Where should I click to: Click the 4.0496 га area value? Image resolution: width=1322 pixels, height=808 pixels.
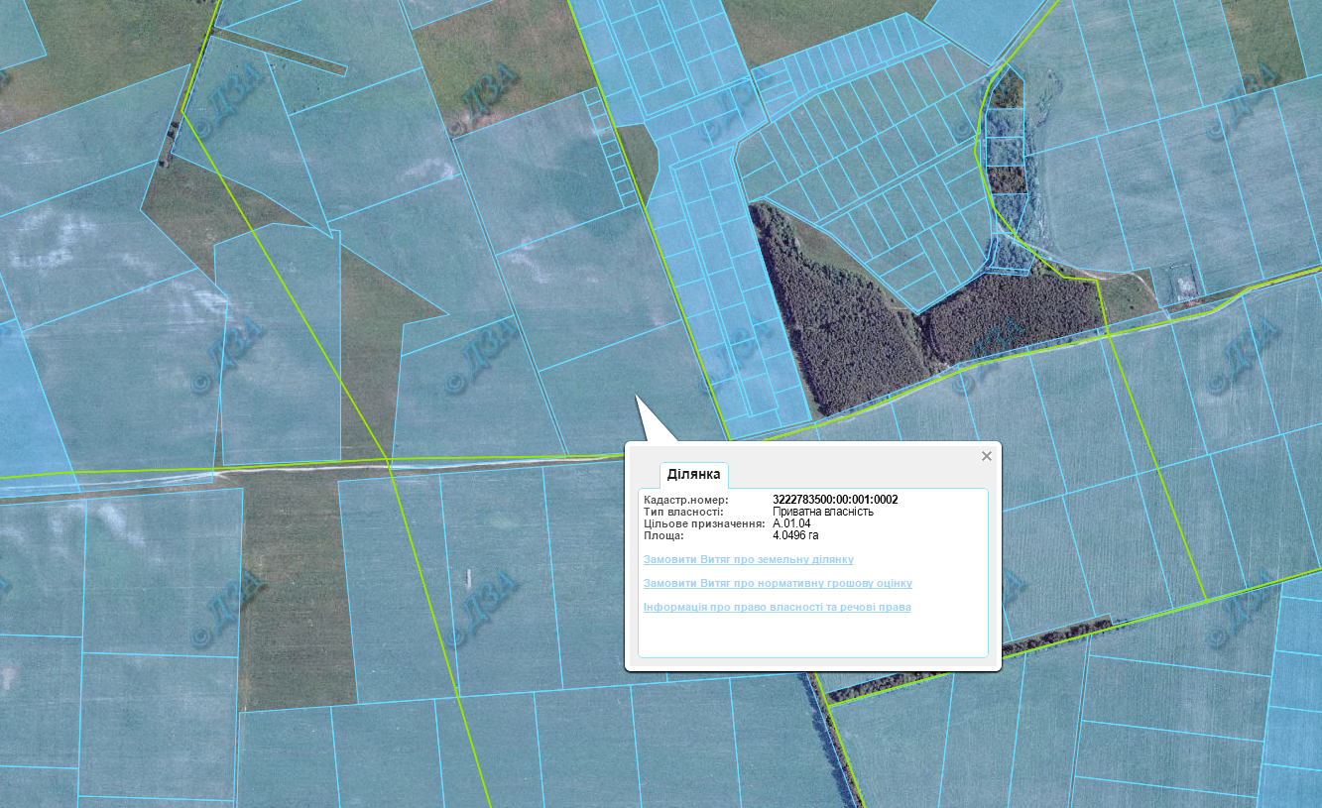(x=795, y=535)
